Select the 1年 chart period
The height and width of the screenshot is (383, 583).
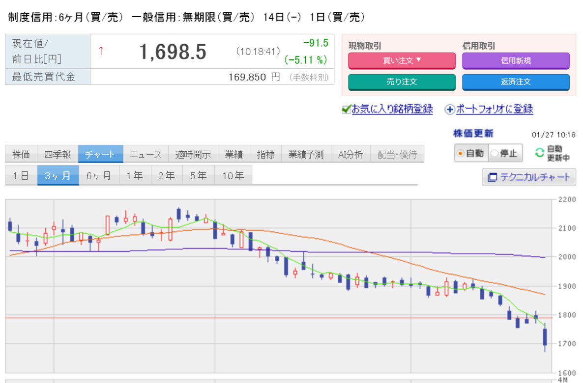tap(135, 176)
